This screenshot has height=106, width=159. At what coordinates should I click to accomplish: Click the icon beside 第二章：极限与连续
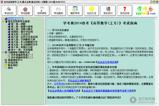tap(9, 26)
